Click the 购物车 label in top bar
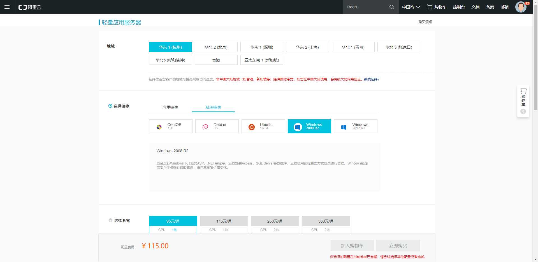Screen dimensions: 538x262 (x=440, y=7)
